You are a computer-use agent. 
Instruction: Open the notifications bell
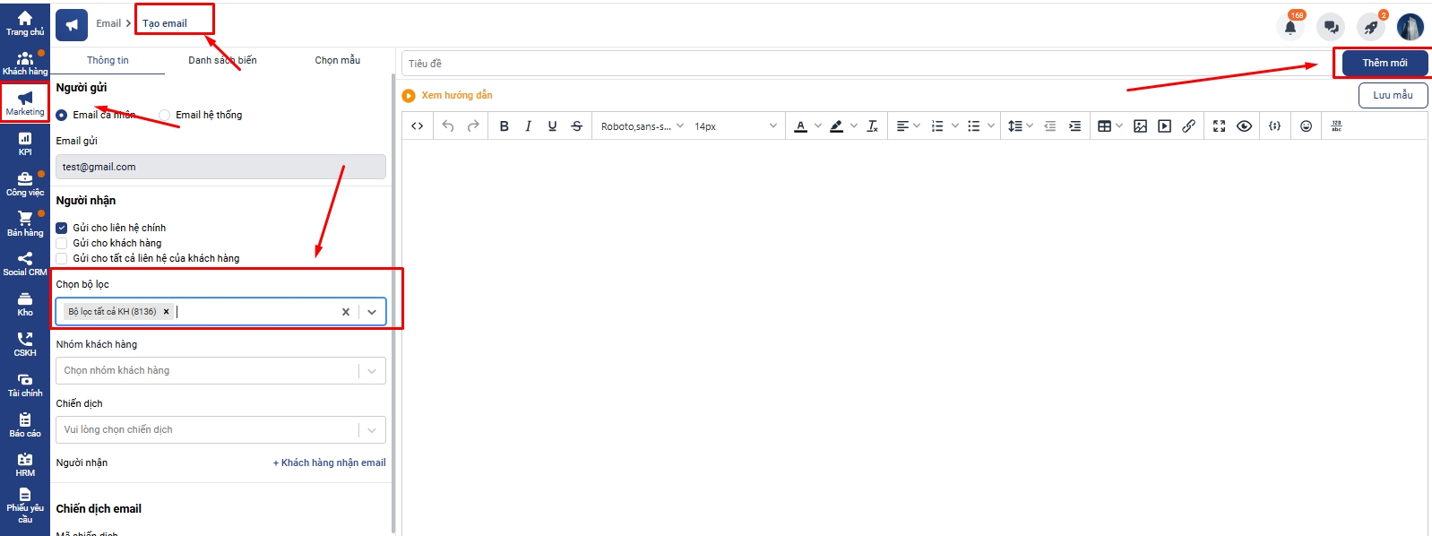(x=1290, y=27)
